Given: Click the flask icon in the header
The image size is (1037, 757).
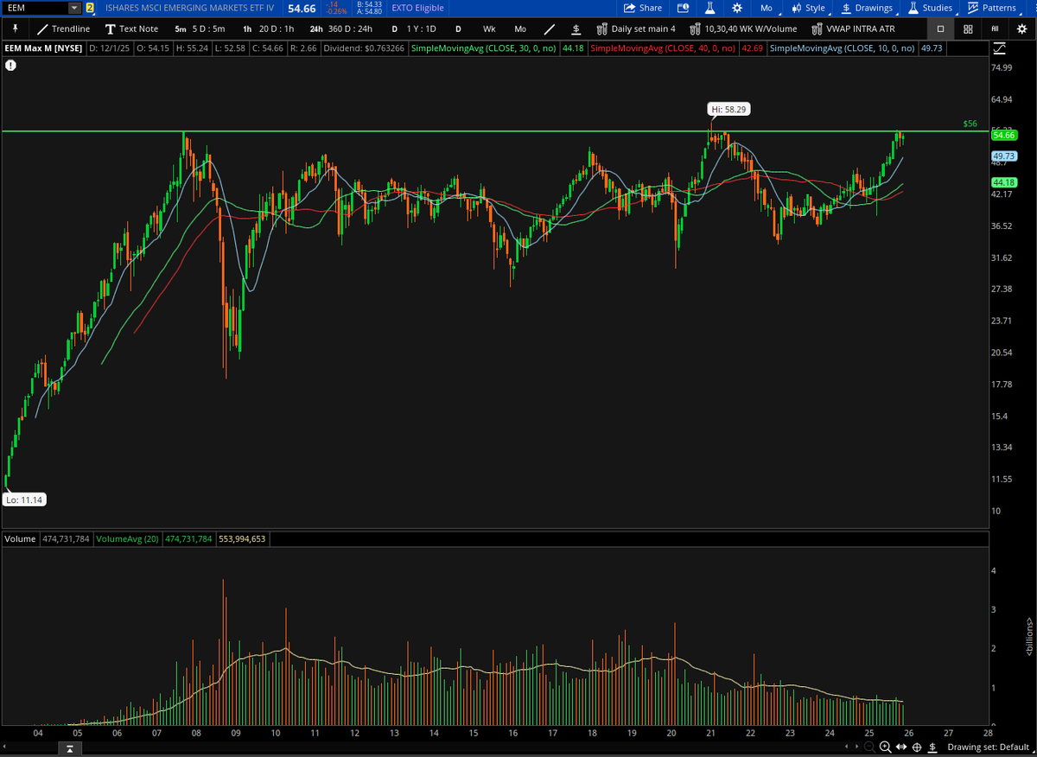Looking at the screenshot, I should click(x=709, y=8).
